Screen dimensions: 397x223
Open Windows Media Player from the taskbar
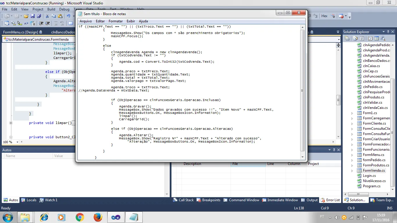coord(61,217)
